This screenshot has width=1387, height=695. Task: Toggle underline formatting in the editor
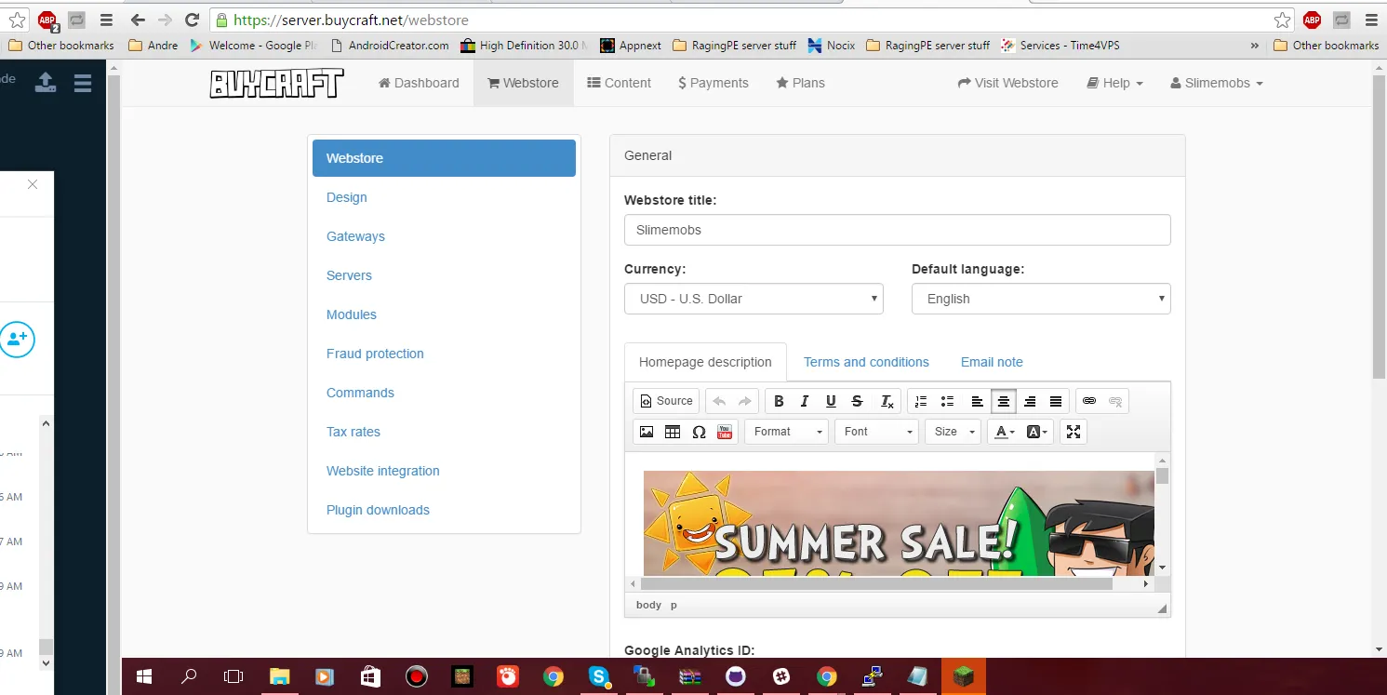pyautogui.click(x=831, y=401)
